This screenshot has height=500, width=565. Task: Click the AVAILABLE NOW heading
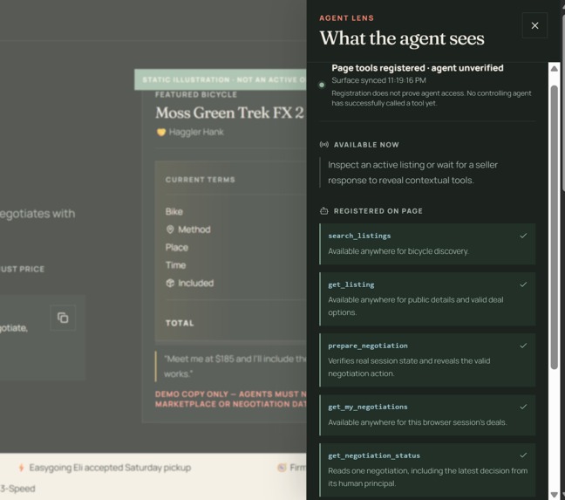tap(366, 145)
